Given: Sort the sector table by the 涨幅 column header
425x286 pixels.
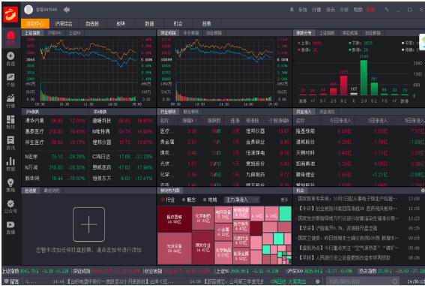Looking at the screenshot, I should point(189,121).
